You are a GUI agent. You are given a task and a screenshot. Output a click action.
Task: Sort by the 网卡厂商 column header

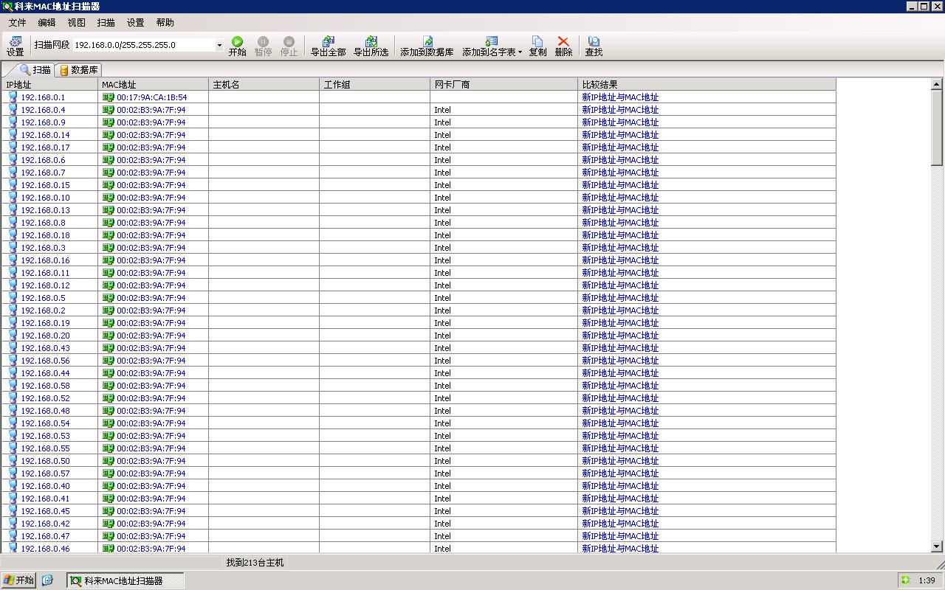coord(504,84)
